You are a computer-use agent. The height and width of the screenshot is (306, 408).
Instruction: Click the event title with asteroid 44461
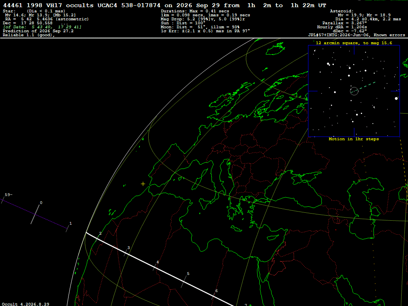165,5
